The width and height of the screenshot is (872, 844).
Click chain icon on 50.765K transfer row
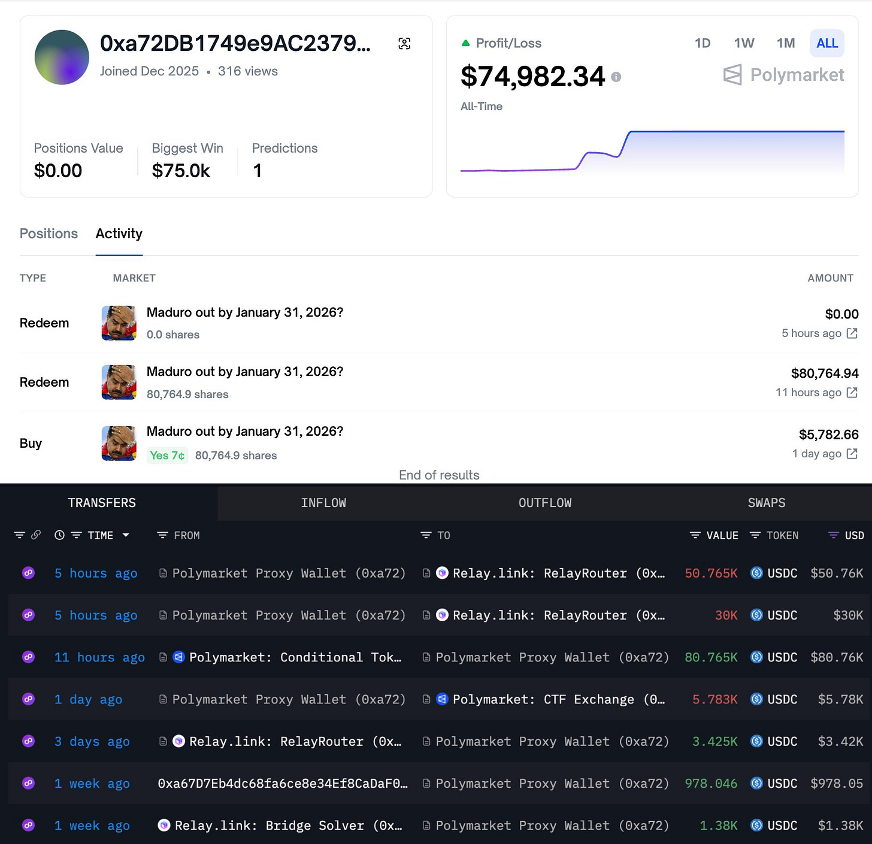pyautogui.click(x=28, y=573)
